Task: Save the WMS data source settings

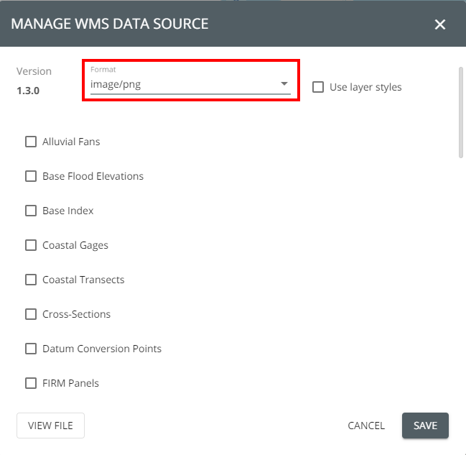Action: coord(425,426)
